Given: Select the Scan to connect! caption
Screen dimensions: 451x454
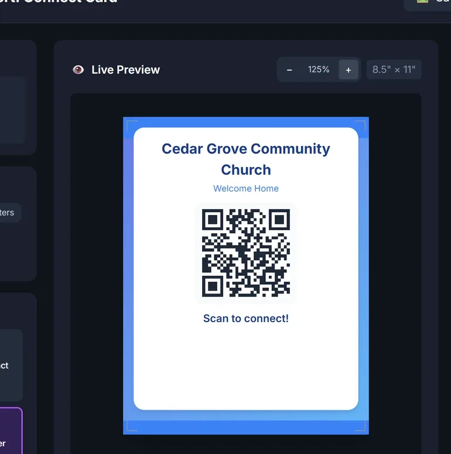Looking at the screenshot, I should [246, 319].
